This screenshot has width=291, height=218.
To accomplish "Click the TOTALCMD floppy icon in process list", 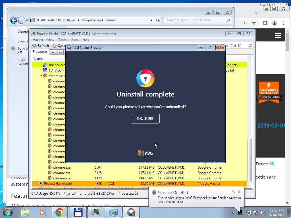I will pyautogui.click(x=45, y=70).
